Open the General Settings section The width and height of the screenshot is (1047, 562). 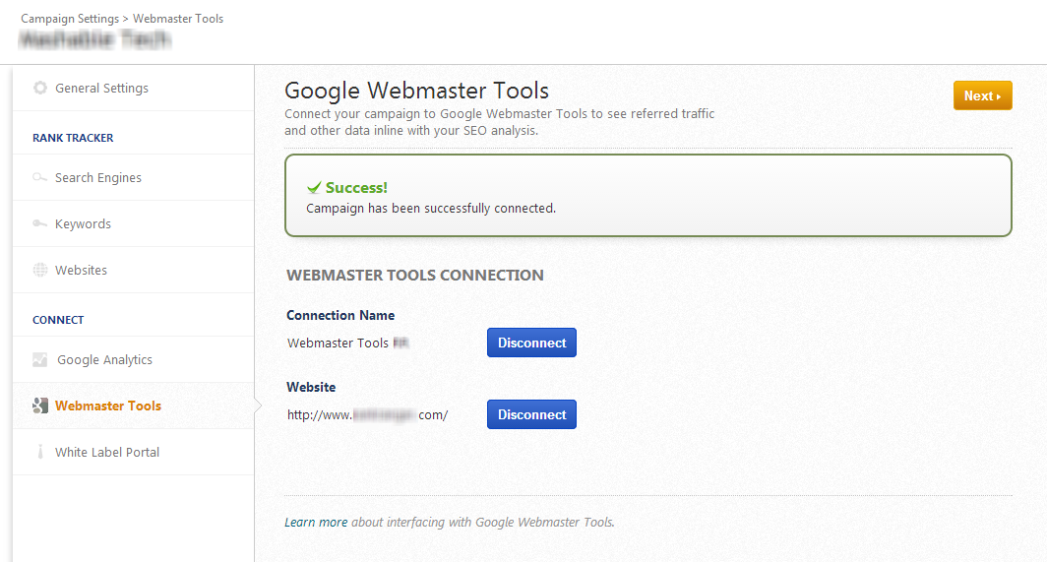[x=101, y=88]
